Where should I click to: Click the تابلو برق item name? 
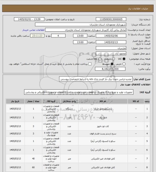click(103, 118)
